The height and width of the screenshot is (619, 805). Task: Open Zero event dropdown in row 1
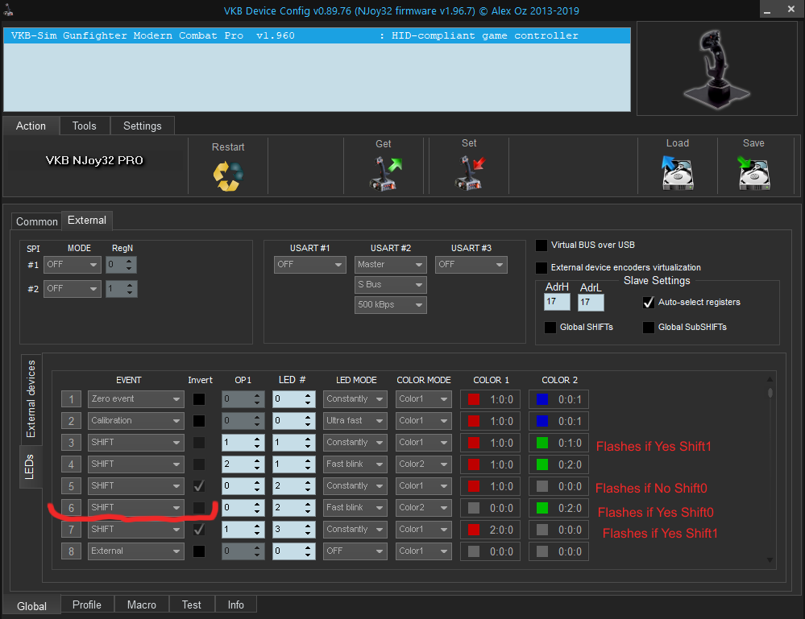135,399
